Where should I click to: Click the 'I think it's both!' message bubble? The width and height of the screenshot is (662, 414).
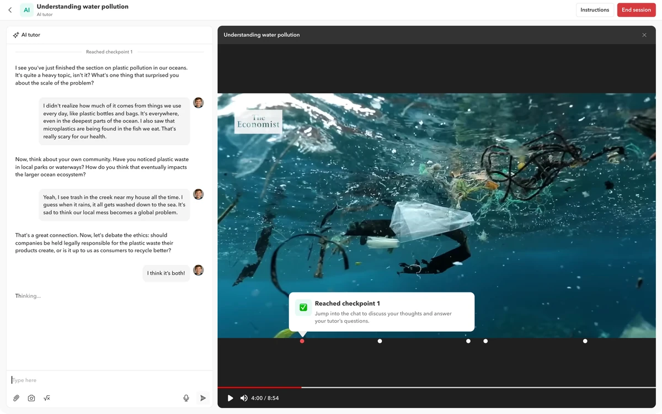point(166,273)
